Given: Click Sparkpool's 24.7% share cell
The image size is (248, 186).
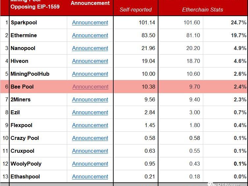Looking at the screenshot, I should pyautogui.click(x=238, y=23).
